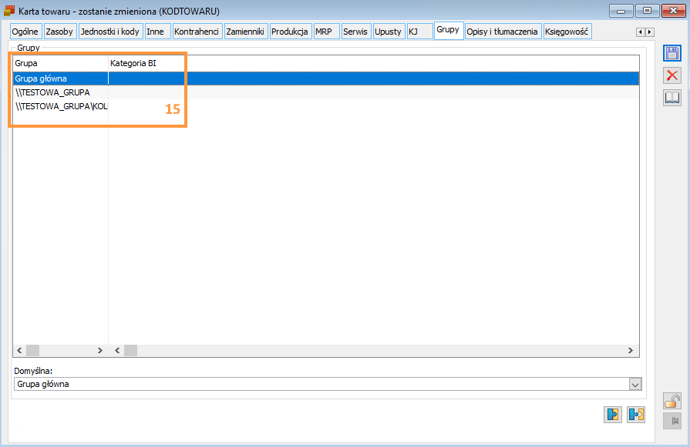690x447 pixels.
Task: Click the red X cancel icon
Action: point(672,75)
